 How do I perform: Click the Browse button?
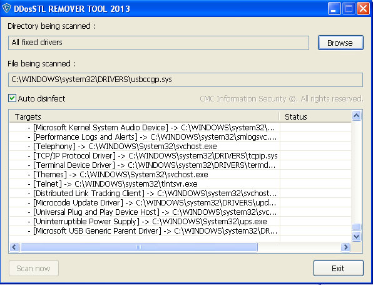(x=340, y=43)
